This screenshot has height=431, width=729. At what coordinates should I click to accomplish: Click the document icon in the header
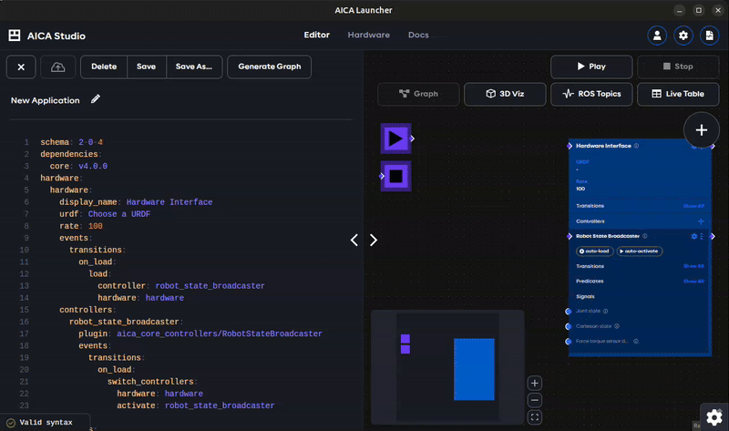click(709, 36)
